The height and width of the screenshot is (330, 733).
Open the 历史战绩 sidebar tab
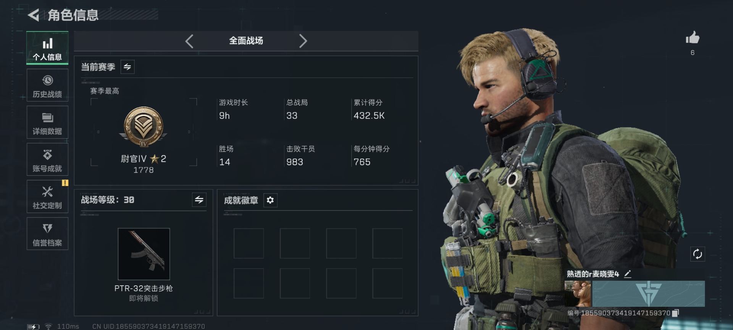(x=47, y=85)
